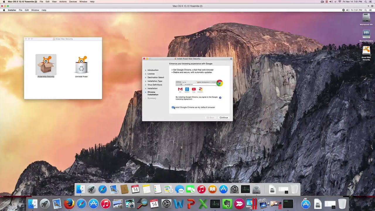The height and width of the screenshot is (211, 375).
Task: Open View menu in host menu bar
Action: 54,1
